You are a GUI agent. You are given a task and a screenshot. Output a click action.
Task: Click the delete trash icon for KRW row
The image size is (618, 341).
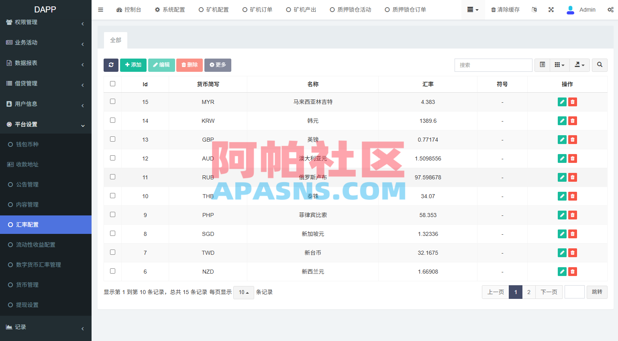(x=573, y=121)
